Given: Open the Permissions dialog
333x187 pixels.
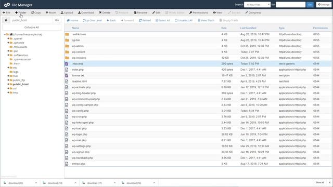Looking at the screenshot, I should (199, 12).
